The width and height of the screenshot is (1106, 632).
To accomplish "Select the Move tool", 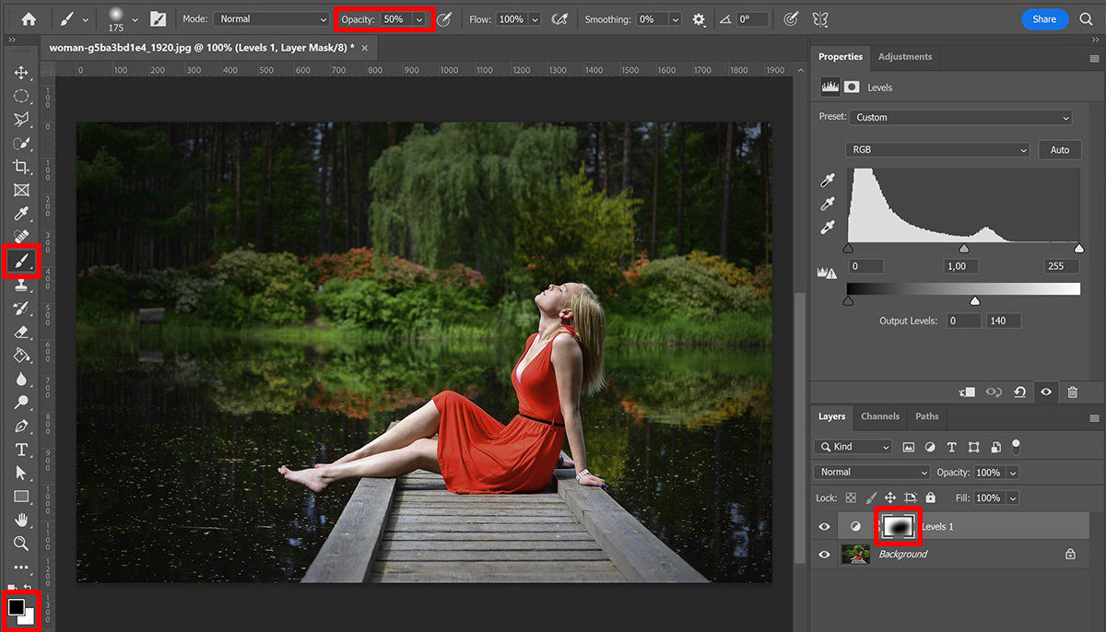I will click(x=20, y=72).
